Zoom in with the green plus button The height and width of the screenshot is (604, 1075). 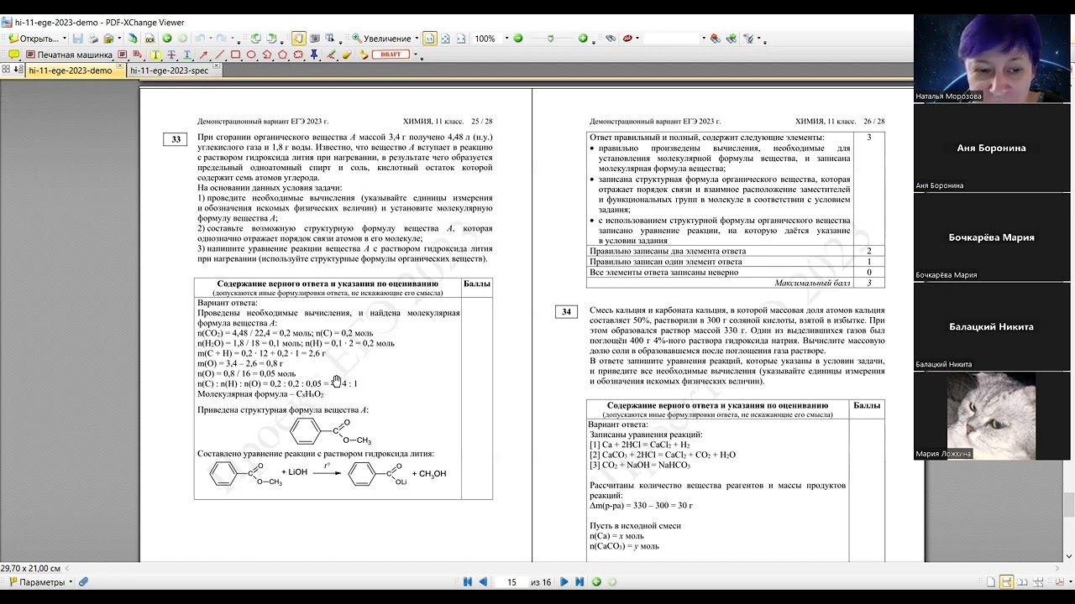tap(583, 39)
